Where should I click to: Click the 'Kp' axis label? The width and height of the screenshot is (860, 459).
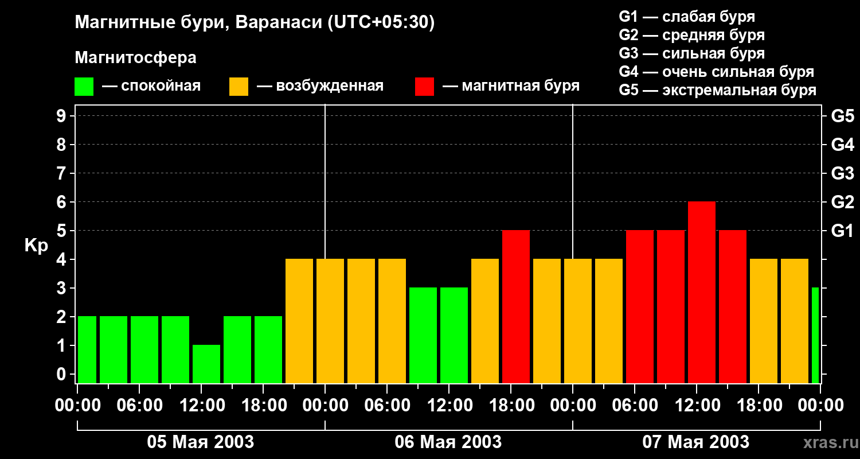point(36,246)
